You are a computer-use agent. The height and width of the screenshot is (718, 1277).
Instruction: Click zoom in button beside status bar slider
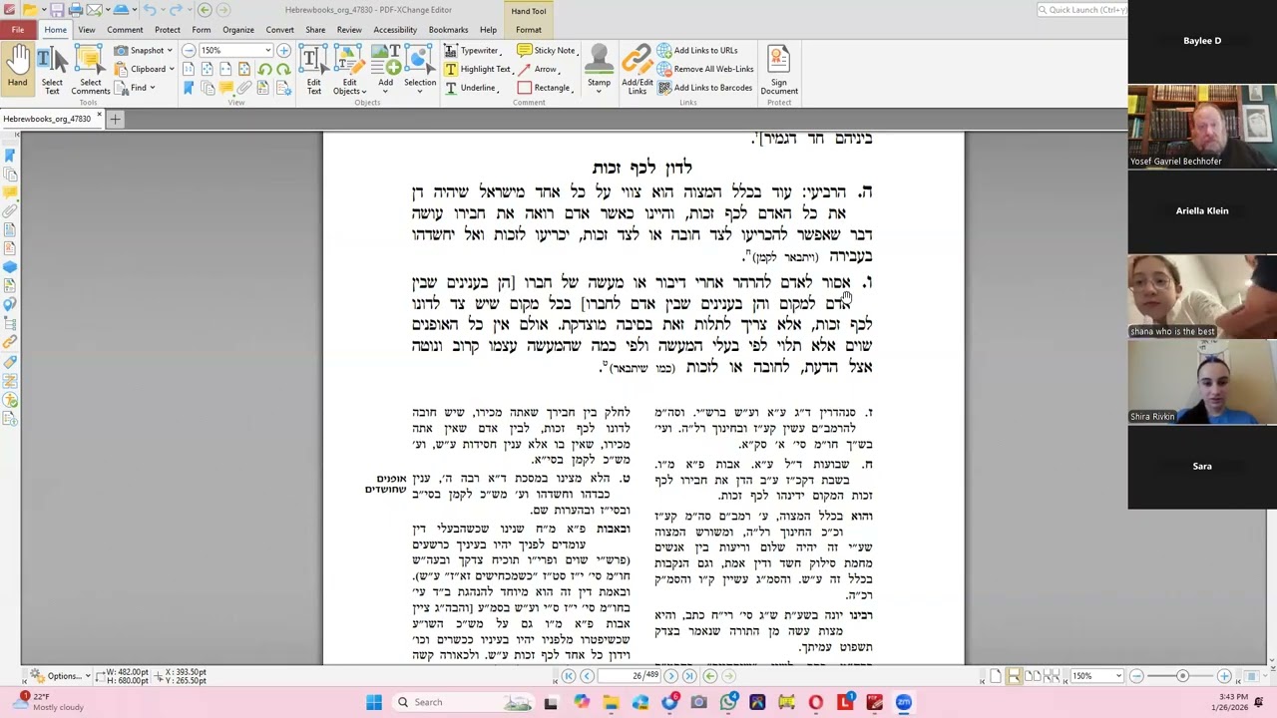click(1224, 676)
